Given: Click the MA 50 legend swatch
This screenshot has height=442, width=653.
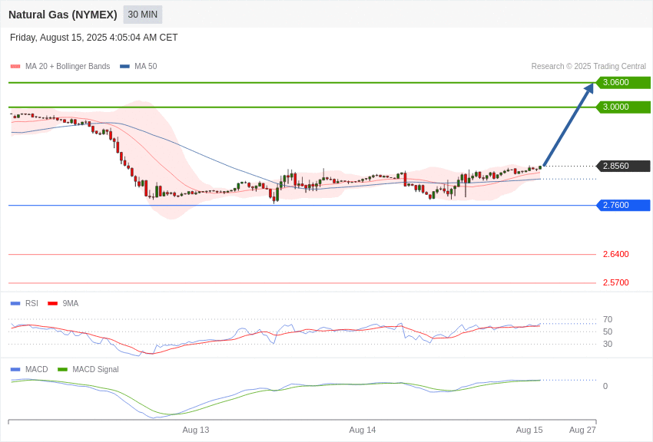Looking at the screenshot, I should pyautogui.click(x=124, y=67).
